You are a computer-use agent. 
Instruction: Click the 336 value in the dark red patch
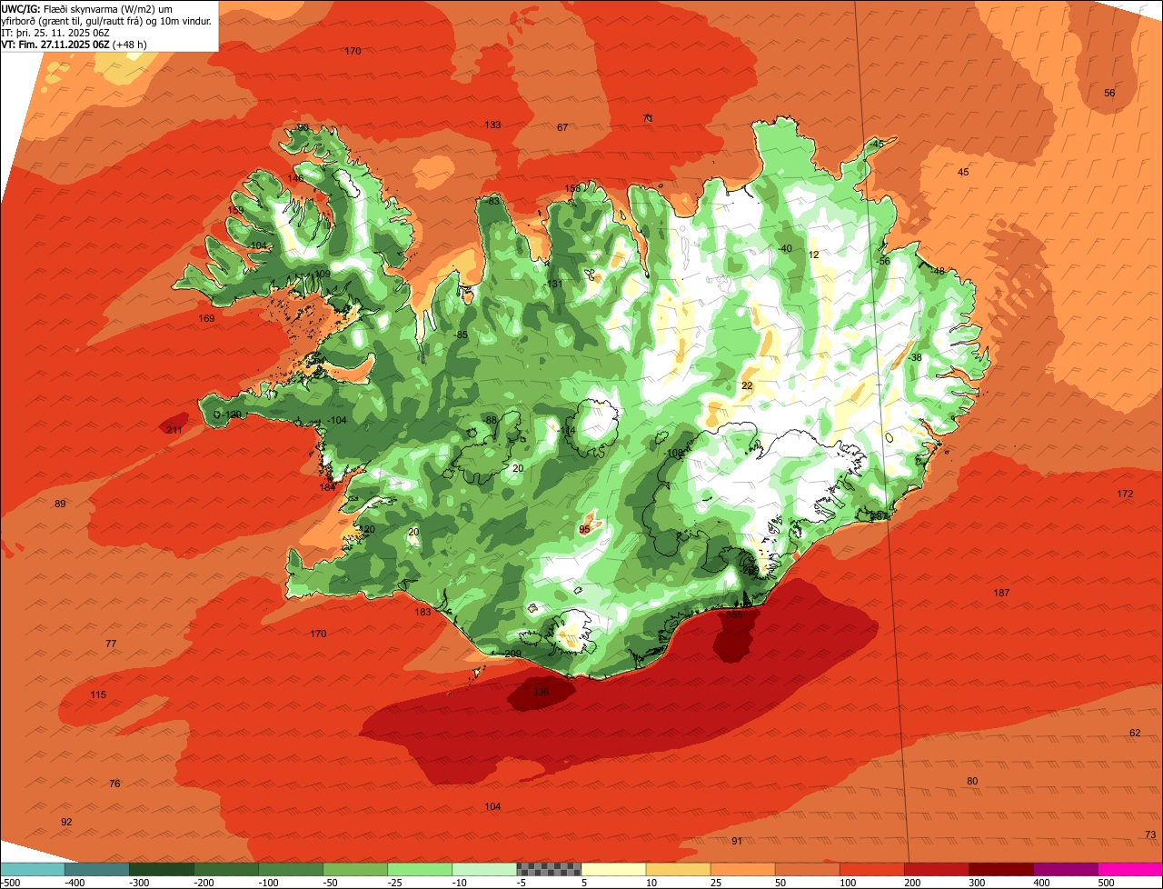point(541,693)
